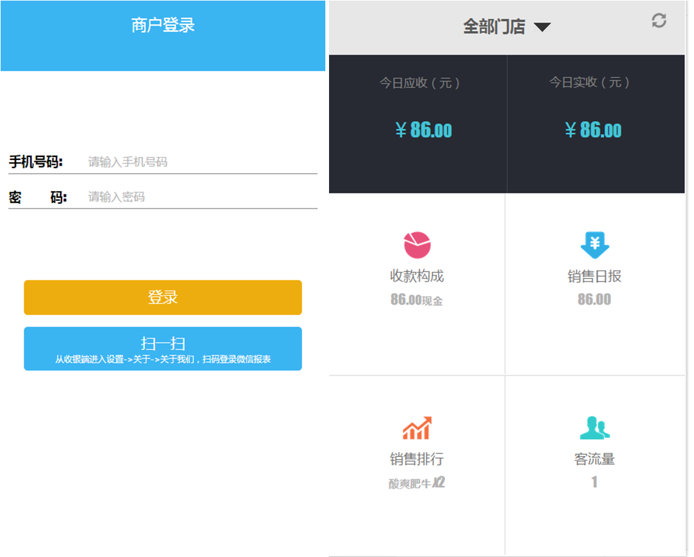Click the 销售日报 label
The width and height of the screenshot is (694, 557).
tap(594, 276)
